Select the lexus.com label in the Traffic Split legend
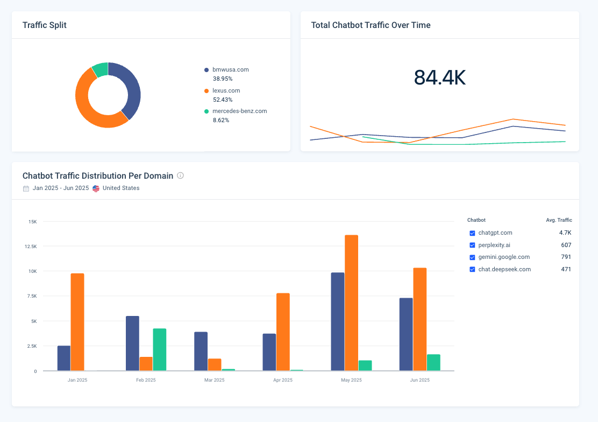Image resolution: width=598 pixels, height=422 pixels. [x=226, y=90]
